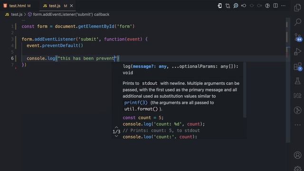Close the test.js tab
Screen dimensions: 304x171
71,6
